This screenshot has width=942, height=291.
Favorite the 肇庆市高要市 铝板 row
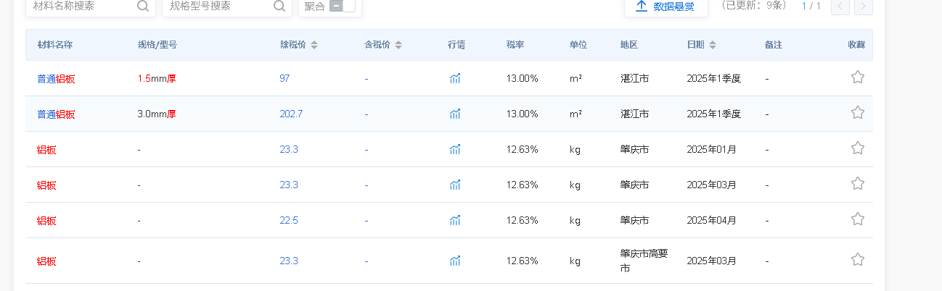pyautogui.click(x=857, y=260)
